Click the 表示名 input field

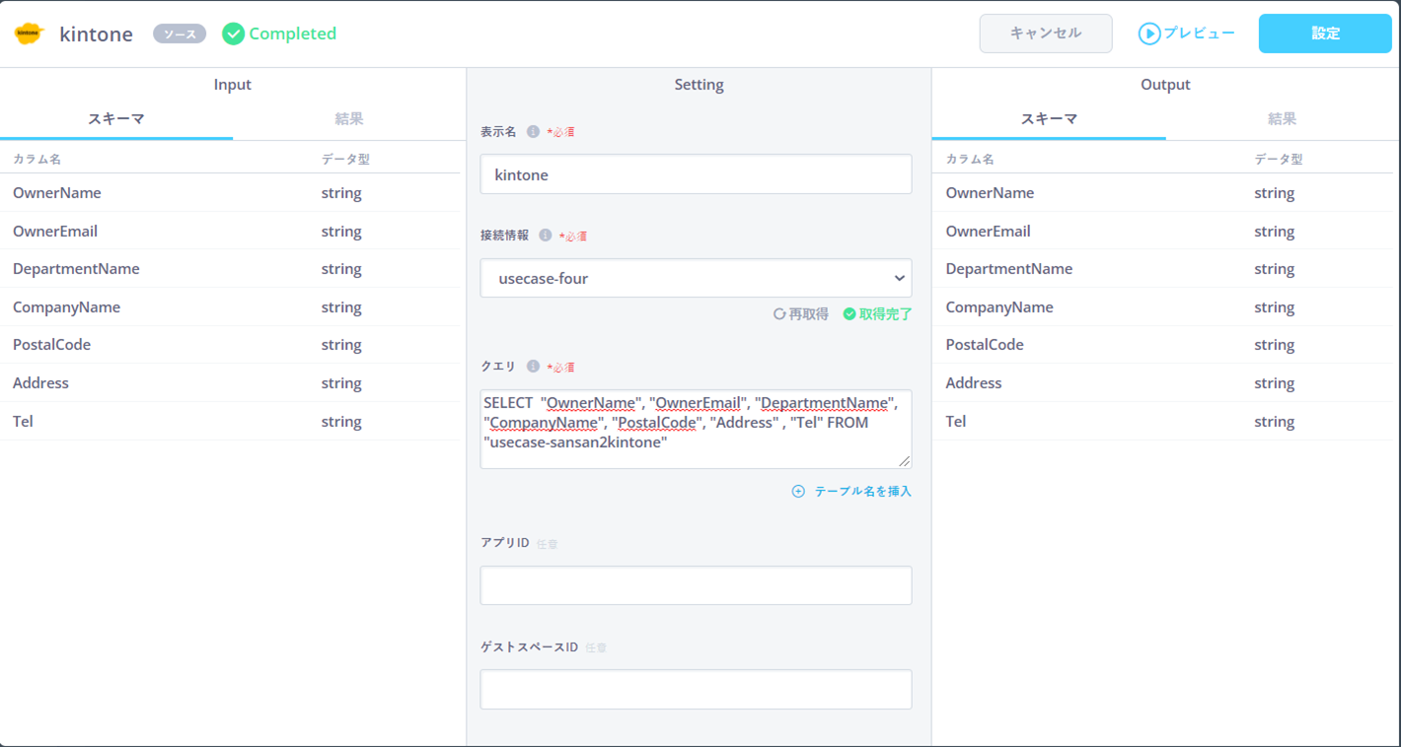(x=696, y=174)
